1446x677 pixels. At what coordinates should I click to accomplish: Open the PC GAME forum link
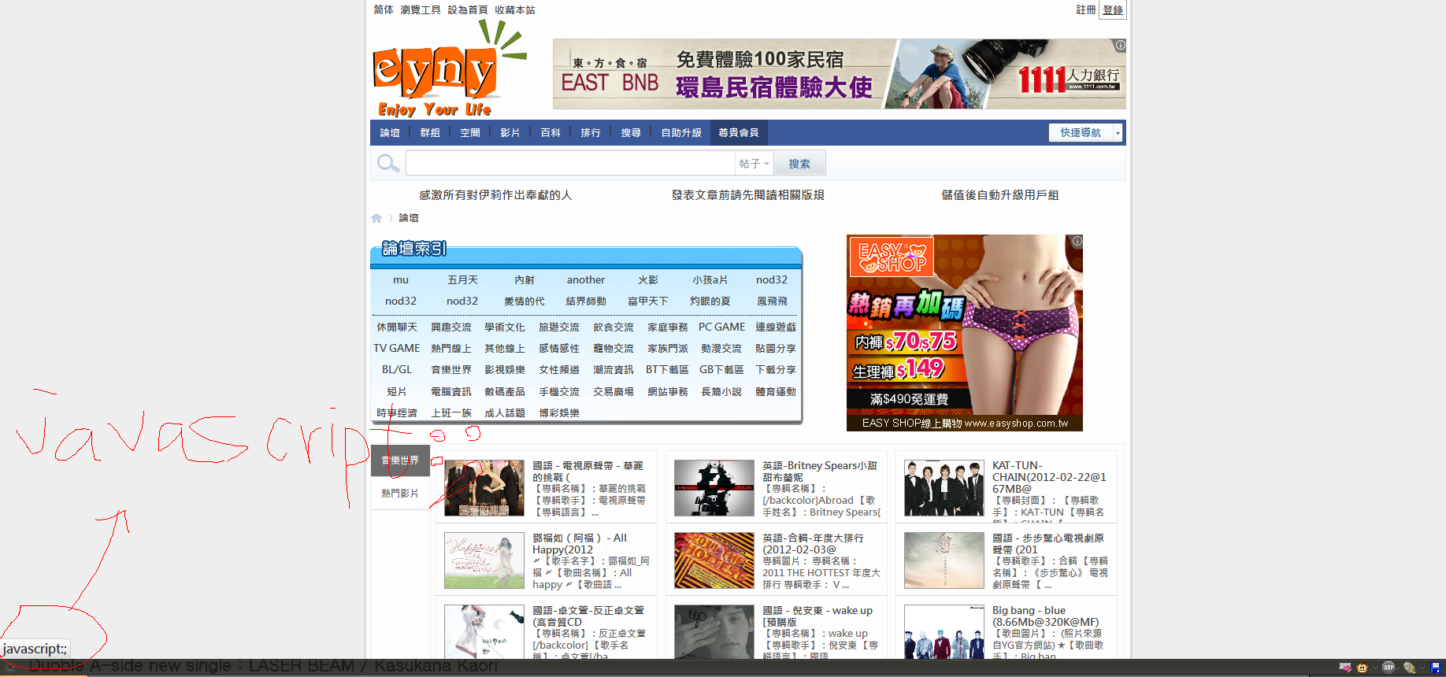click(x=721, y=327)
